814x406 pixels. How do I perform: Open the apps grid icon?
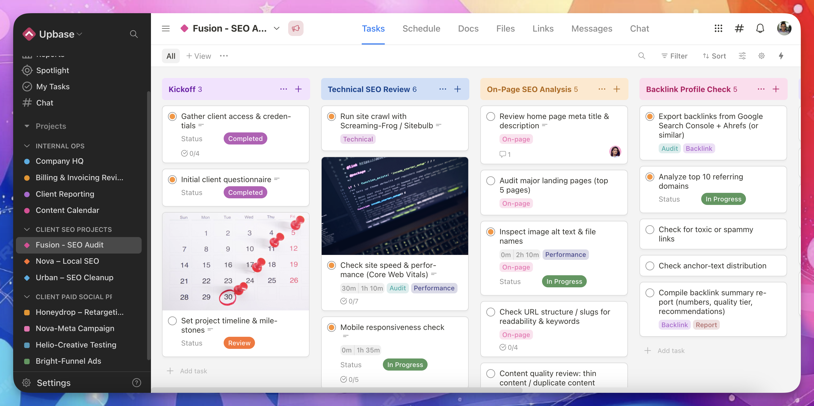point(718,29)
